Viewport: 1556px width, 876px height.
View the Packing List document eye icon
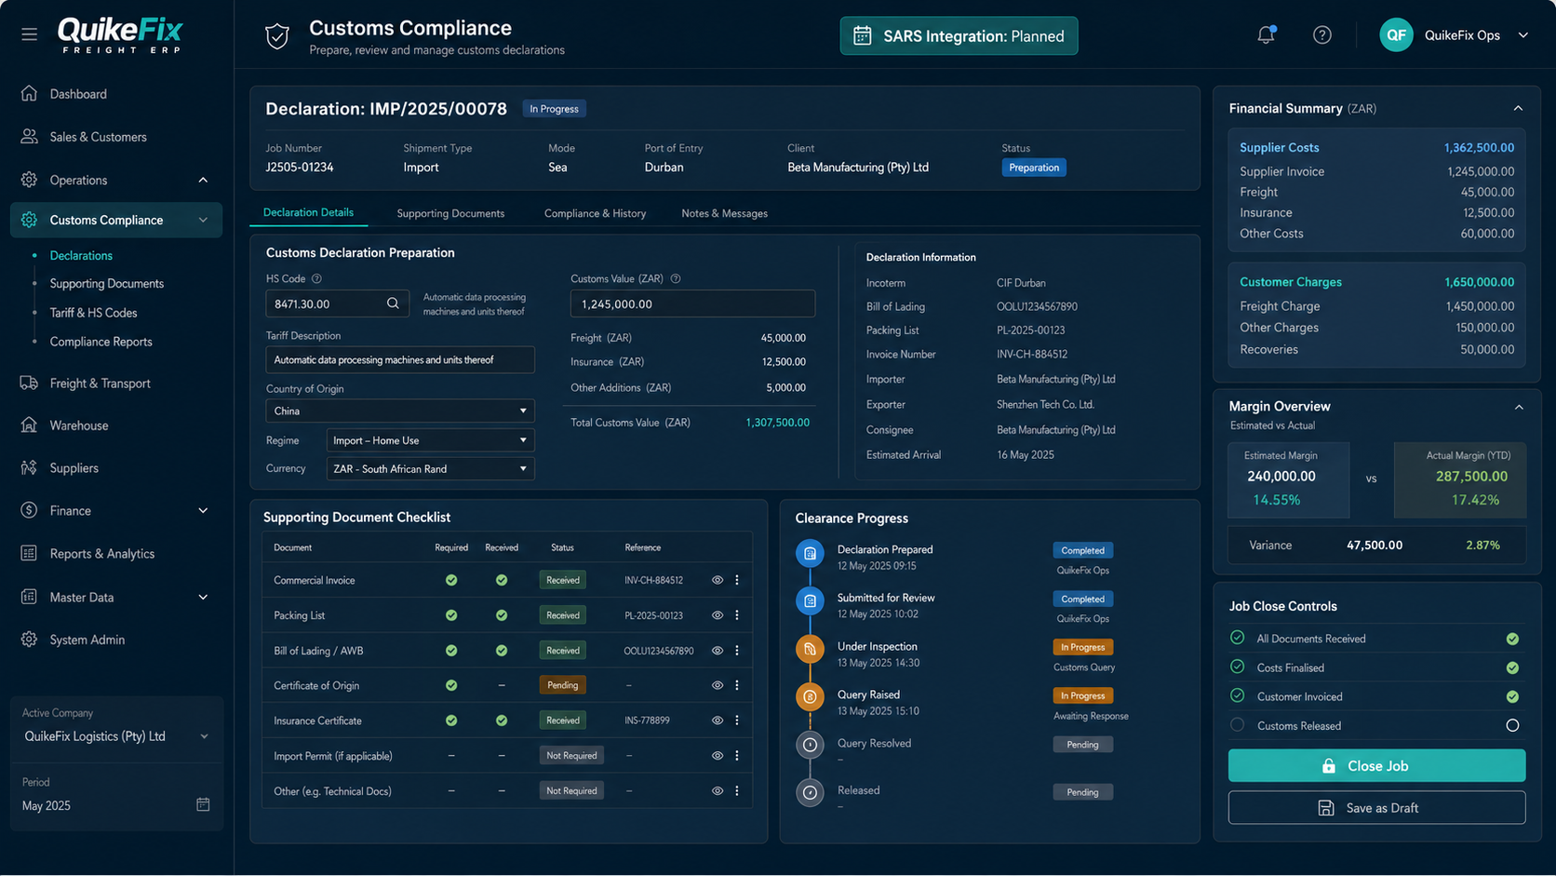(x=718, y=615)
